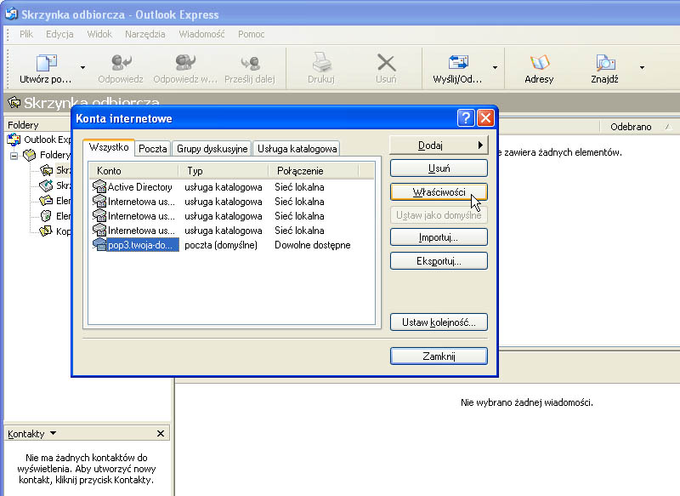Click the Outlook Express title bar icon
This screenshot has width=680, height=496.
12,14
